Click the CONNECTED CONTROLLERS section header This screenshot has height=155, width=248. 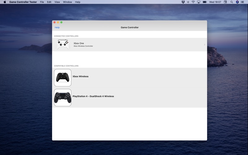point(66,36)
